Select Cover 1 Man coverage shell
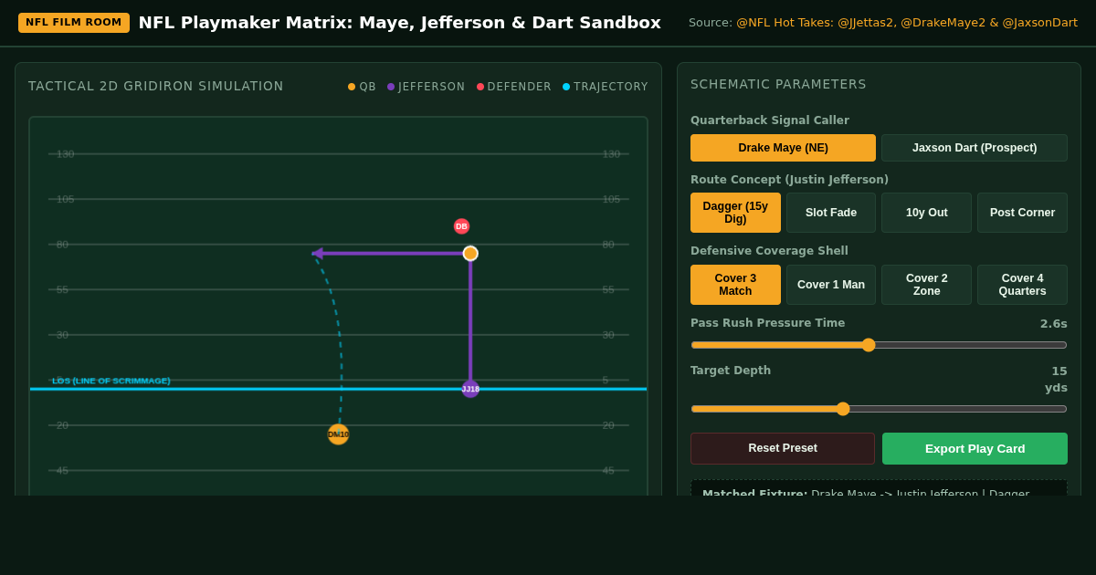This screenshot has height=575, width=1096. pos(831,285)
